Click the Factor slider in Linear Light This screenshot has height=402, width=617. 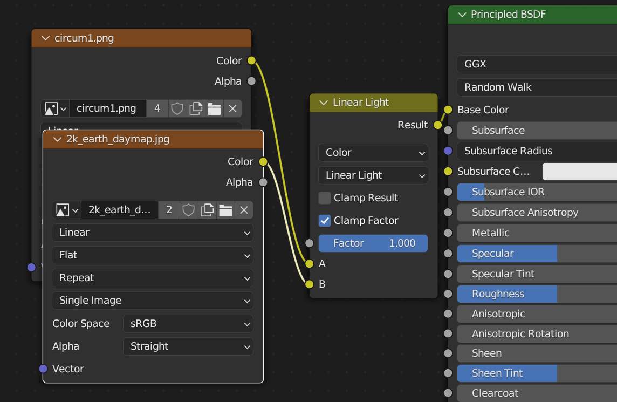(373, 243)
